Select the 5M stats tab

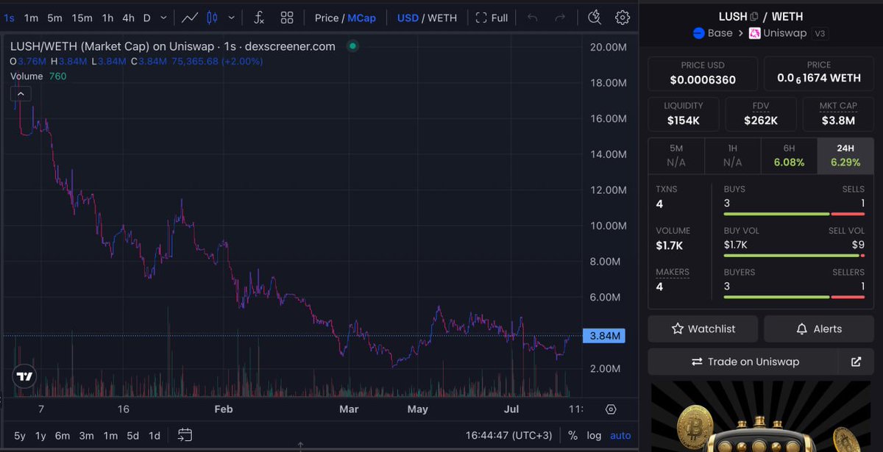pyautogui.click(x=676, y=155)
